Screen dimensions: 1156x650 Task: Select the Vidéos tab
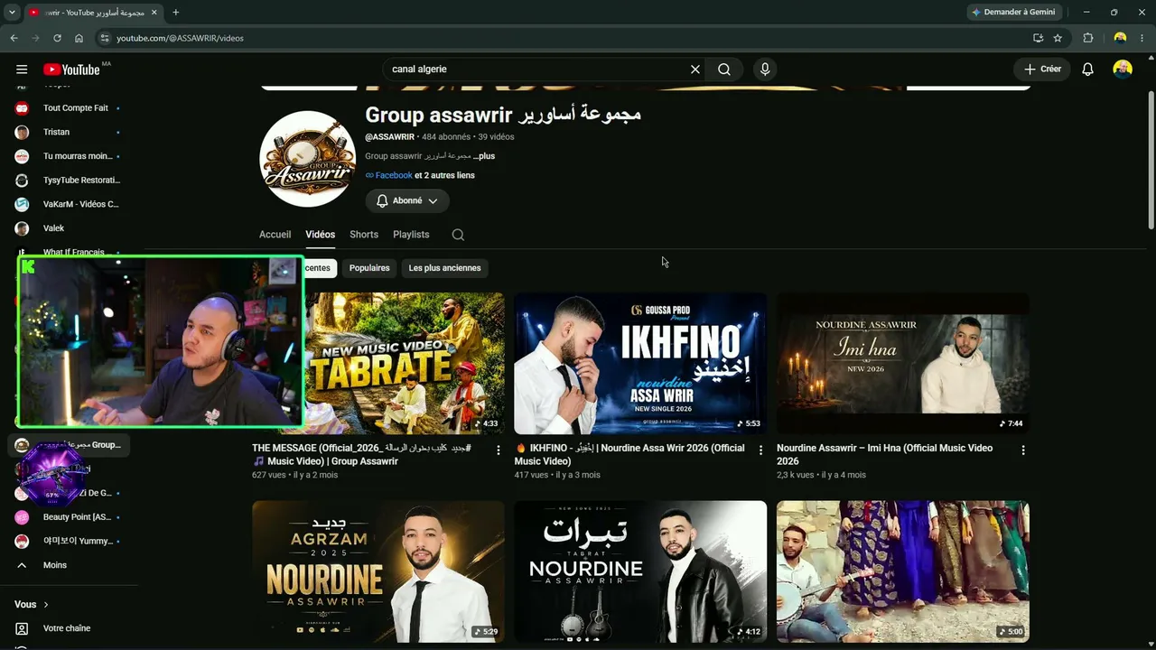(x=320, y=235)
